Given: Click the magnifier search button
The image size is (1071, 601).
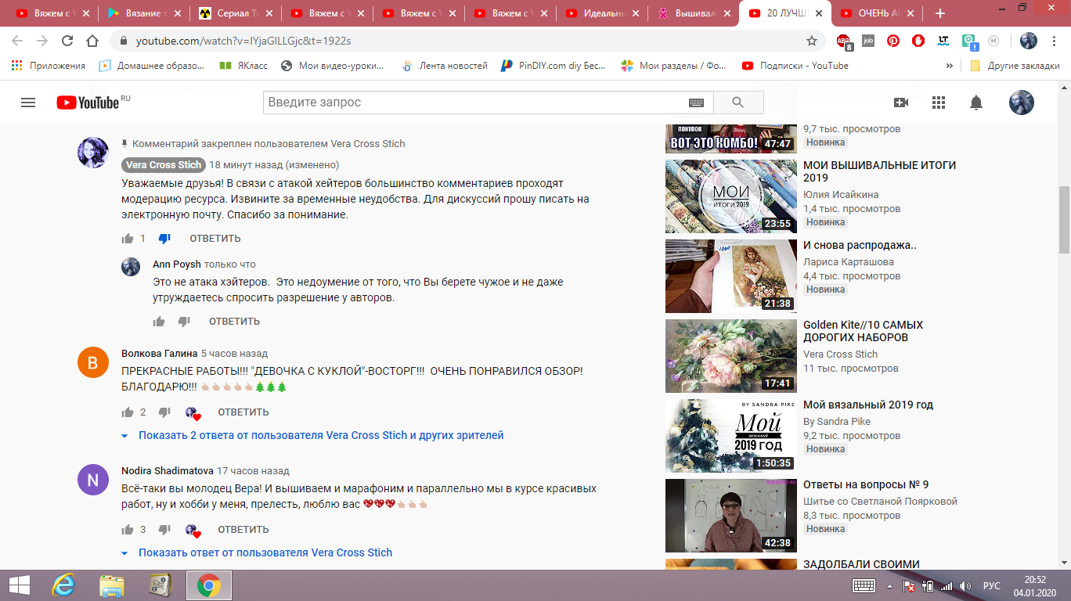Looking at the screenshot, I should [x=737, y=103].
